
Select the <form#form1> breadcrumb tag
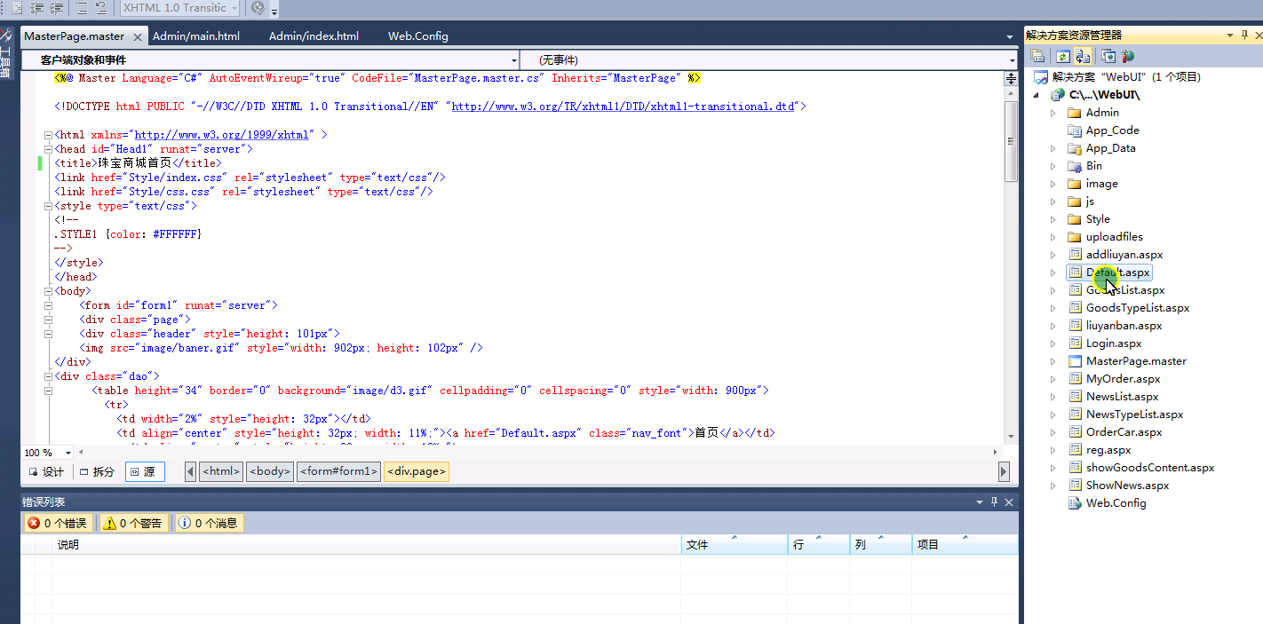[x=338, y=472]
